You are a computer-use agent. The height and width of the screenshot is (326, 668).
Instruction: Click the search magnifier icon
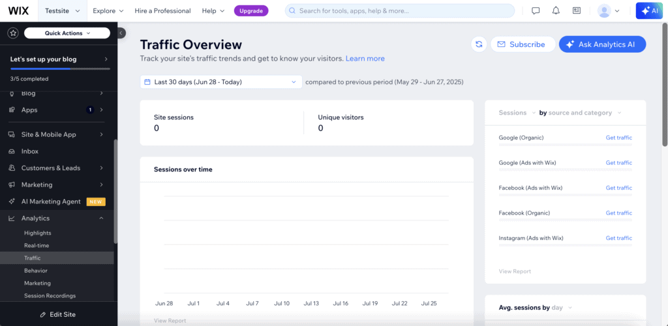coord(292,10)
